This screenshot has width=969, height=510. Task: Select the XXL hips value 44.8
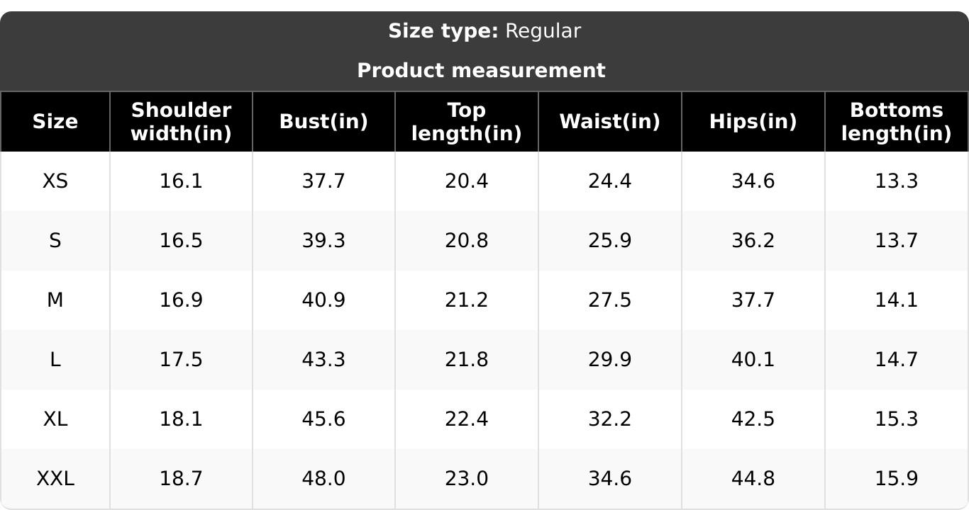(753, 479)
